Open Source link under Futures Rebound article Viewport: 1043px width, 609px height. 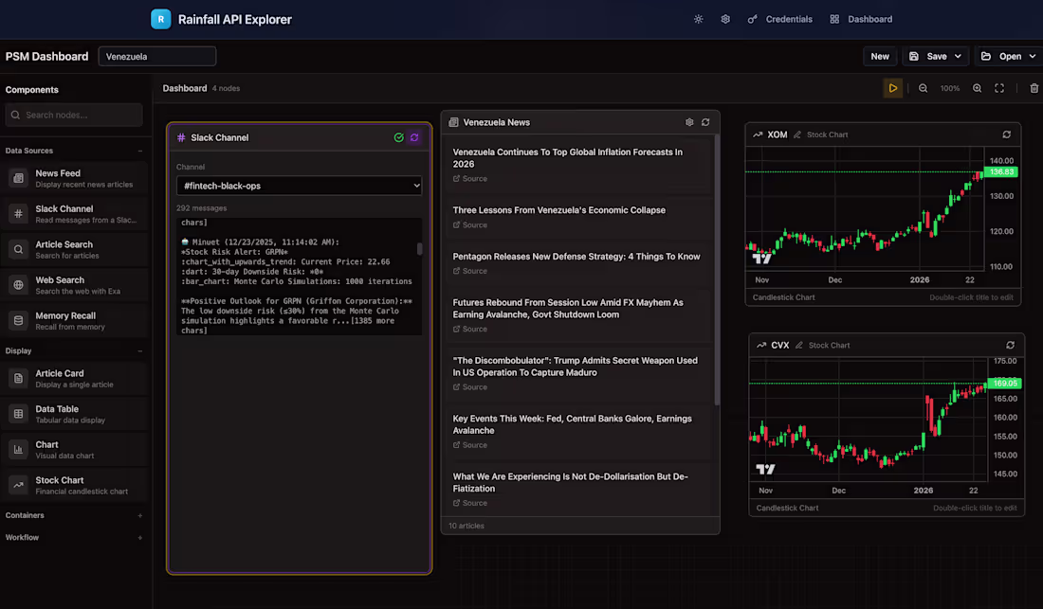pos(470,330)
